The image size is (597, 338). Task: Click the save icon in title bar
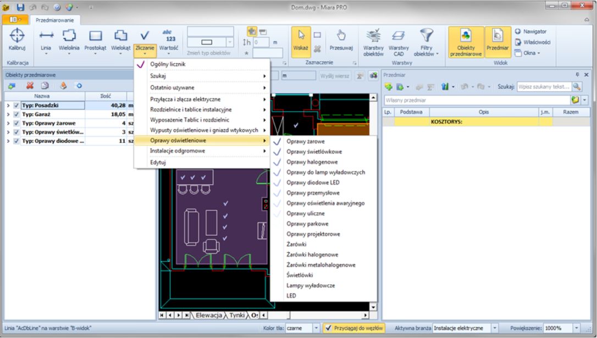20,7
